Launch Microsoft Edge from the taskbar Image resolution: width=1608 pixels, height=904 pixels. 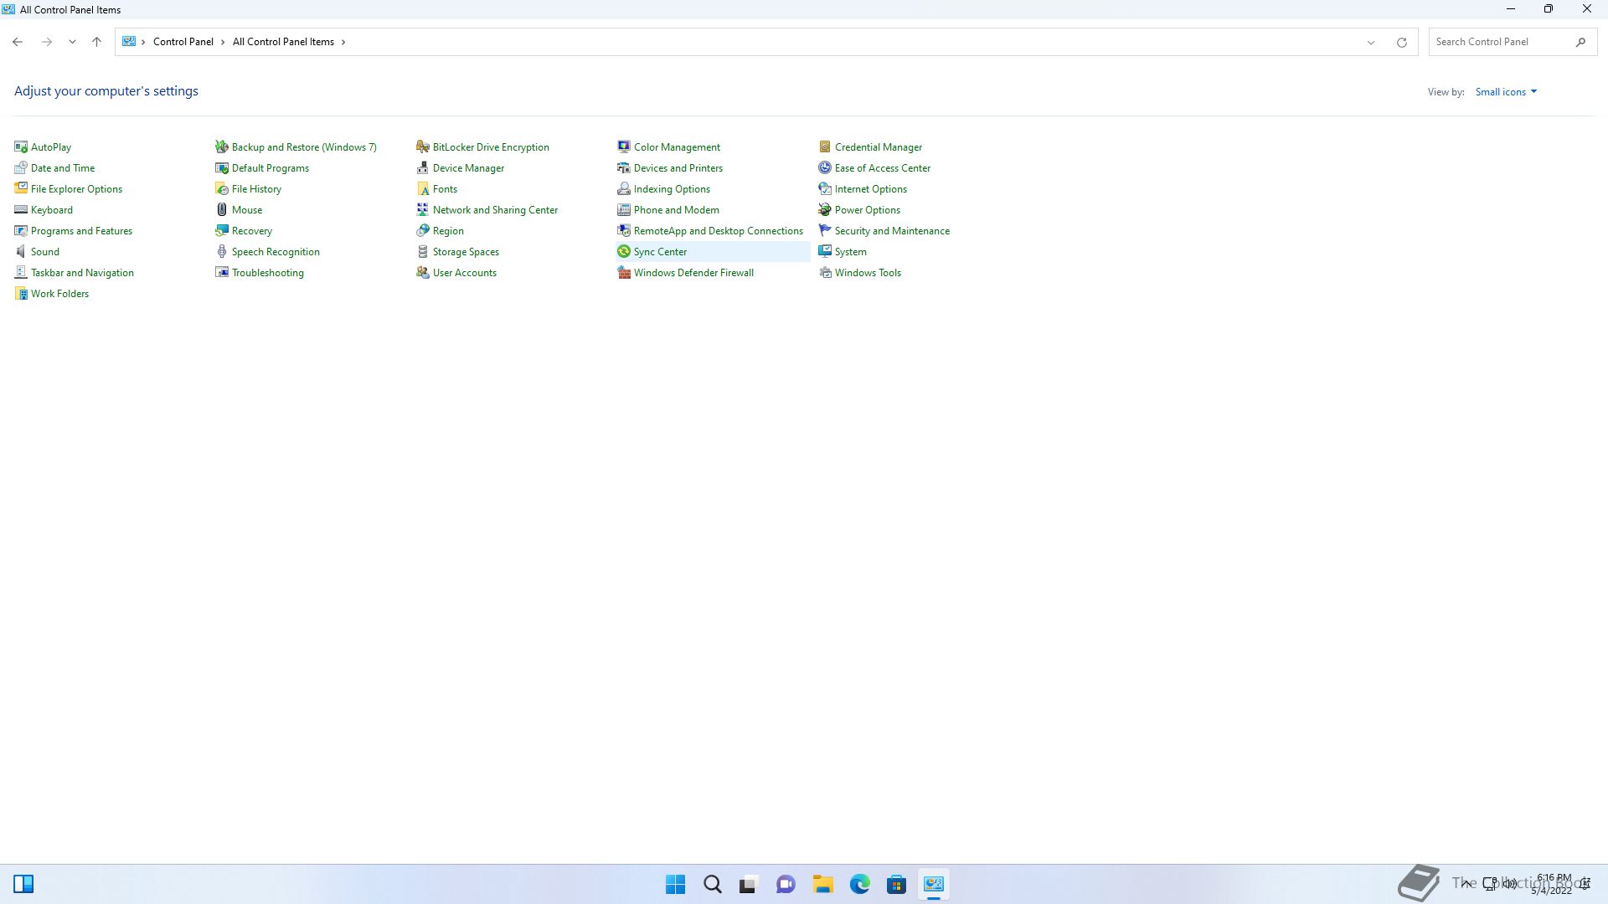tap(859, 884)
